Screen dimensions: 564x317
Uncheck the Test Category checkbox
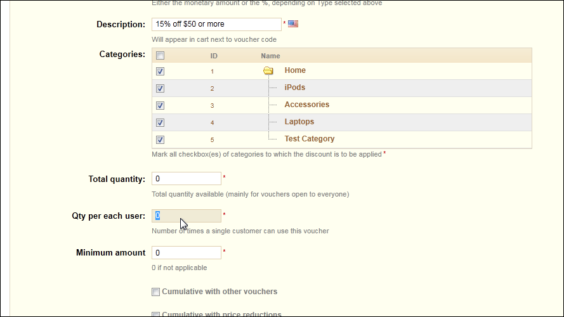click(160, 139)
